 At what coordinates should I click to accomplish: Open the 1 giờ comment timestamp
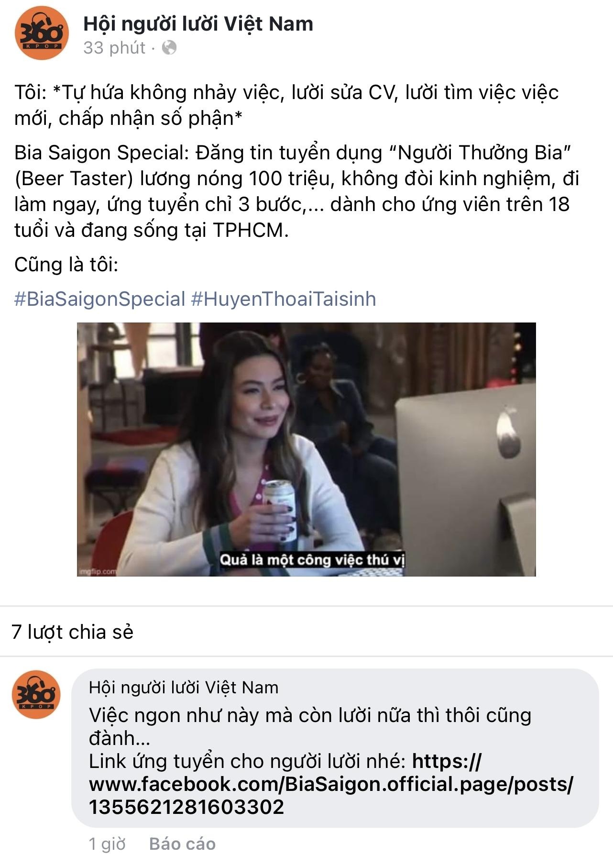pos(107,844)
